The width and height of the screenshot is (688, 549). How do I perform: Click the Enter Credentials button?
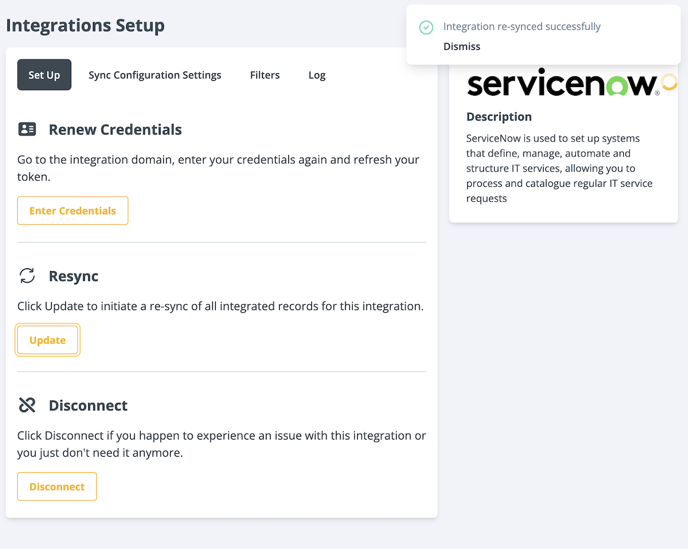click(72, 210)
